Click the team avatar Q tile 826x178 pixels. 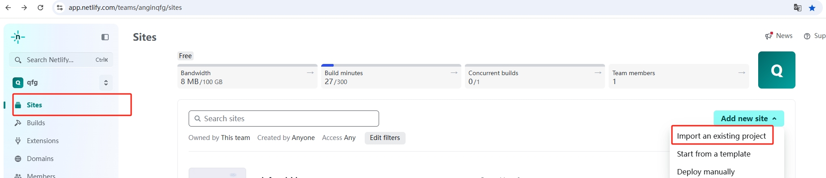777,70
